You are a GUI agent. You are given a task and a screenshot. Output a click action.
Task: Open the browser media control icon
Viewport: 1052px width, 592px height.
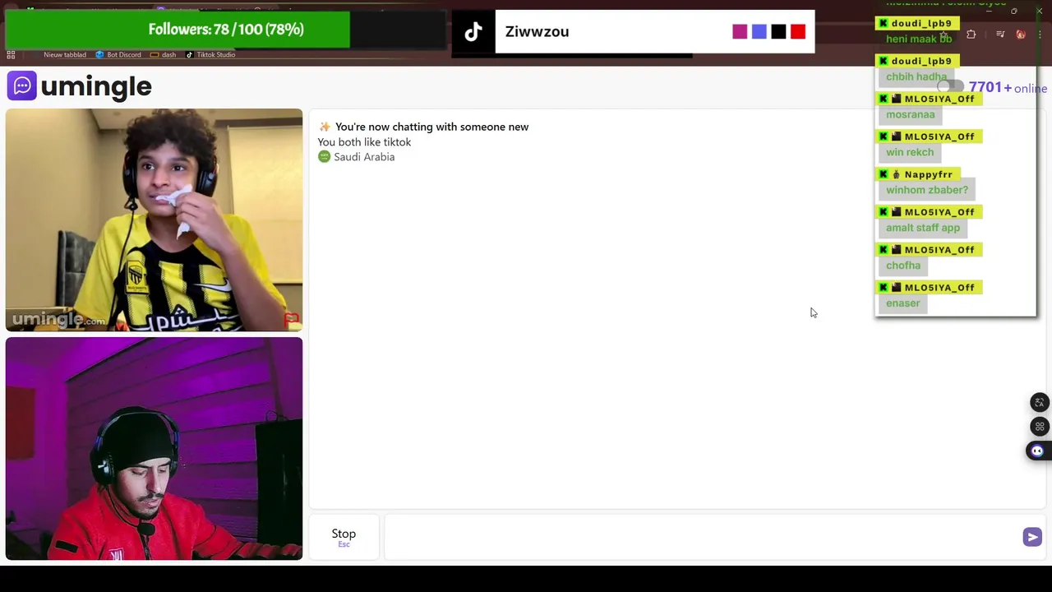(1000, 35)
